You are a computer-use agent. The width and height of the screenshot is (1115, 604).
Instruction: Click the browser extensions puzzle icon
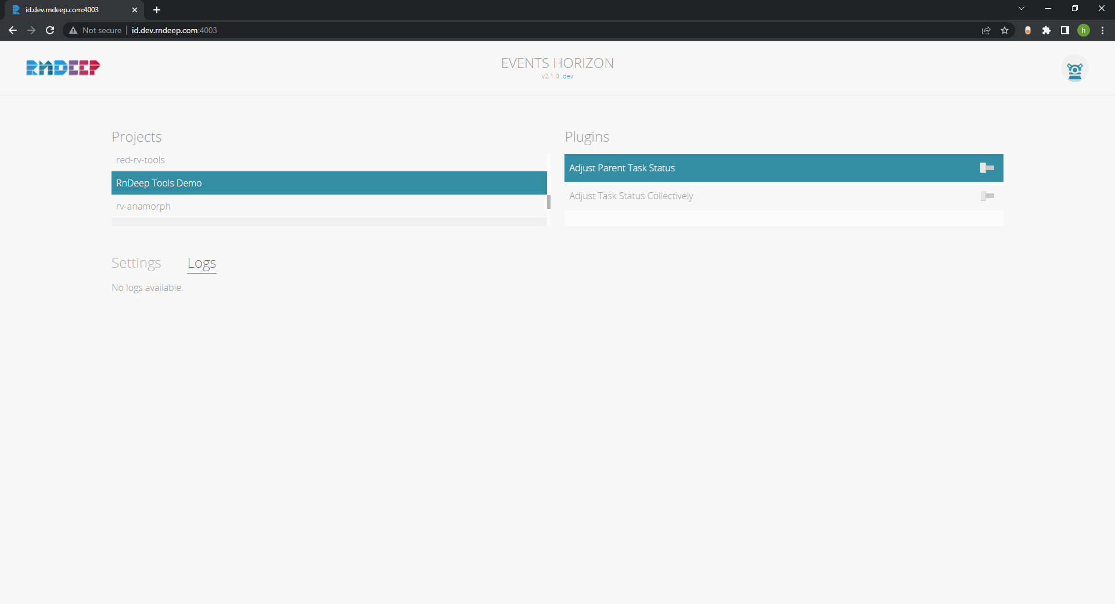click(x=1046, y=30)
